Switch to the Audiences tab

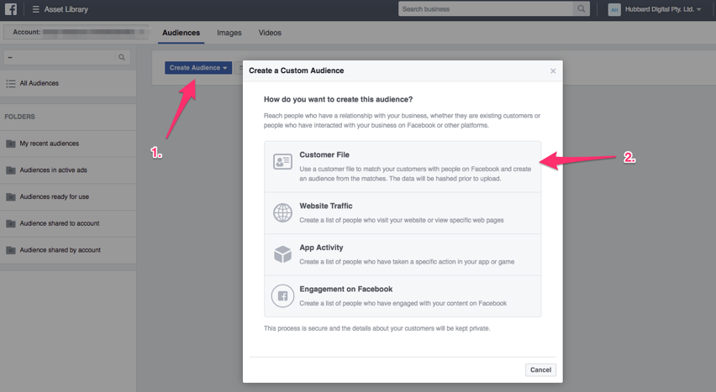(181, 33)
